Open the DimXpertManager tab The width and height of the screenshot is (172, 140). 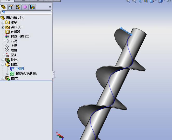pos(25,7)
